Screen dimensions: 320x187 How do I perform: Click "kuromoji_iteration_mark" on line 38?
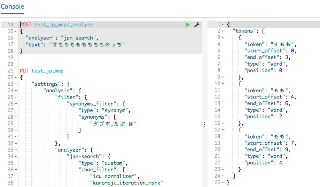126,183
